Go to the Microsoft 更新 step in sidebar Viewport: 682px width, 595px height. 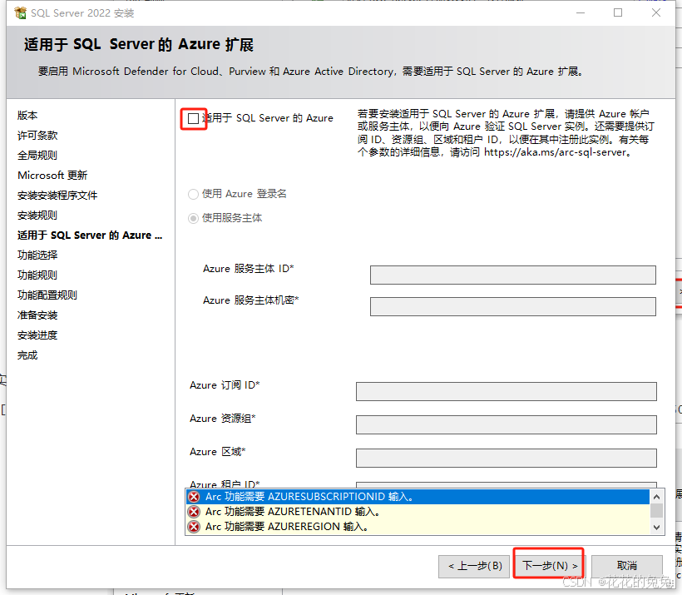(x=52, y=176)
